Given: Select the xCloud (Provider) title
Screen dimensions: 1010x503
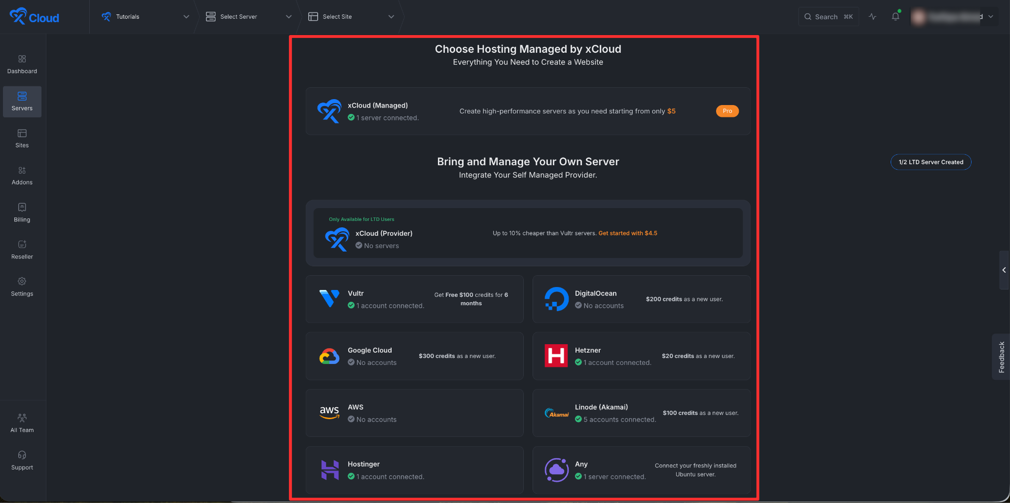Looking at the screenshot, I should click(x=384, y=233).
